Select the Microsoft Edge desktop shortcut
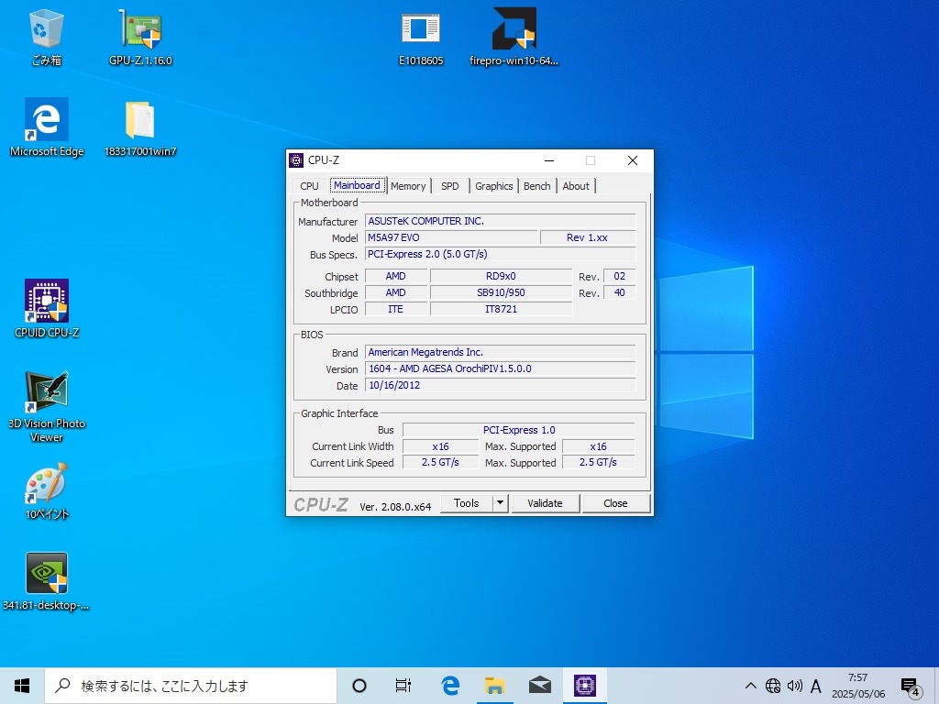 pos(47,127)
